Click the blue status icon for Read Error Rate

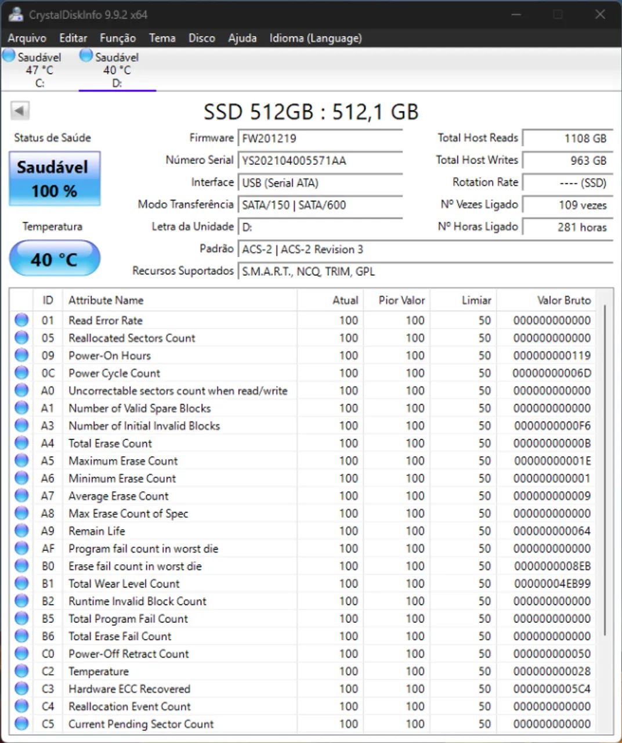(x=21, y=320)
